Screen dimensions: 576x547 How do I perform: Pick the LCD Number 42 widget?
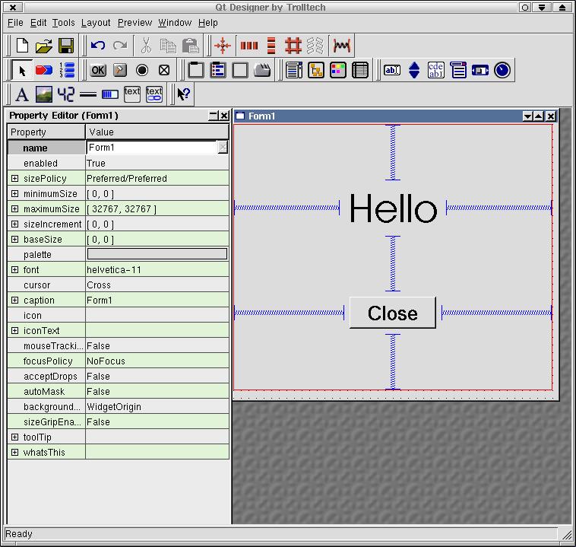coord(66,94)
